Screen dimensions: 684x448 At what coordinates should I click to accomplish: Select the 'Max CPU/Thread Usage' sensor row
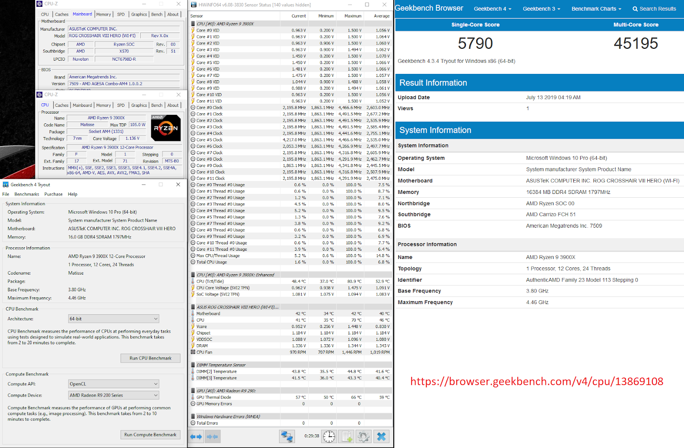pyautogui.click(x=291, y=256)
